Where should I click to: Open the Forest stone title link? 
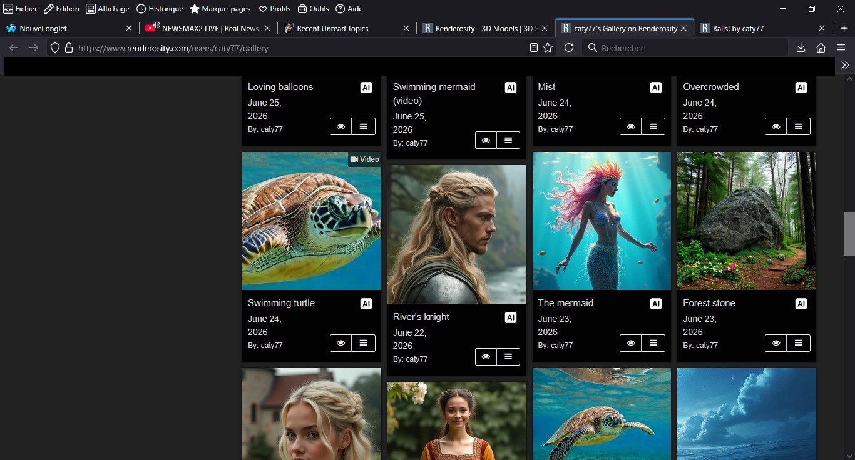pyautogui.click(x=709, y=303)
